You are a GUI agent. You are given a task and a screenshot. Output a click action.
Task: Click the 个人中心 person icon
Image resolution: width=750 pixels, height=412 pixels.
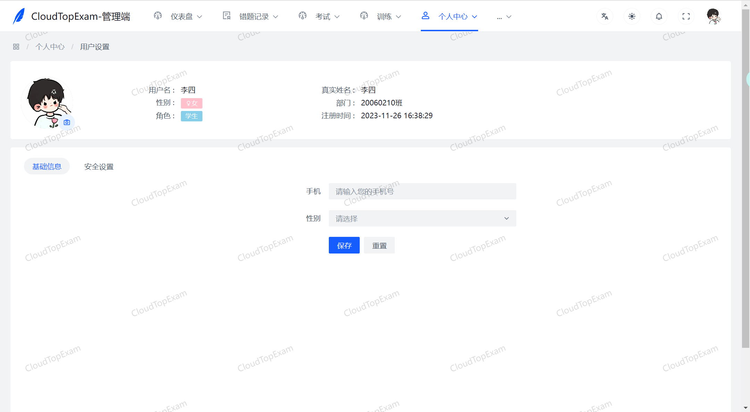(x=425, y=15)
